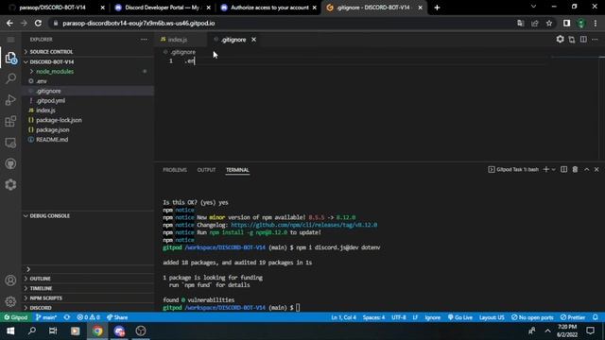Screen dimensions: 605x340
Task: Bookmark this page with star icon
Action: [549, 23]
